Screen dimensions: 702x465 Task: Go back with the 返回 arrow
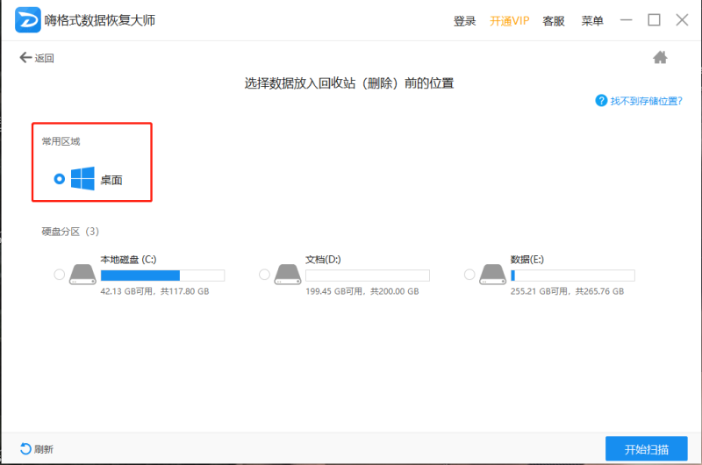[x=37, y=58]
